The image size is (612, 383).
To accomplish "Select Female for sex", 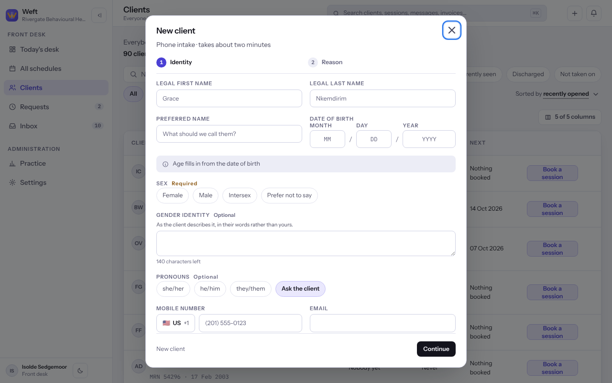I will pyautogui.click(x=173, y=195).
